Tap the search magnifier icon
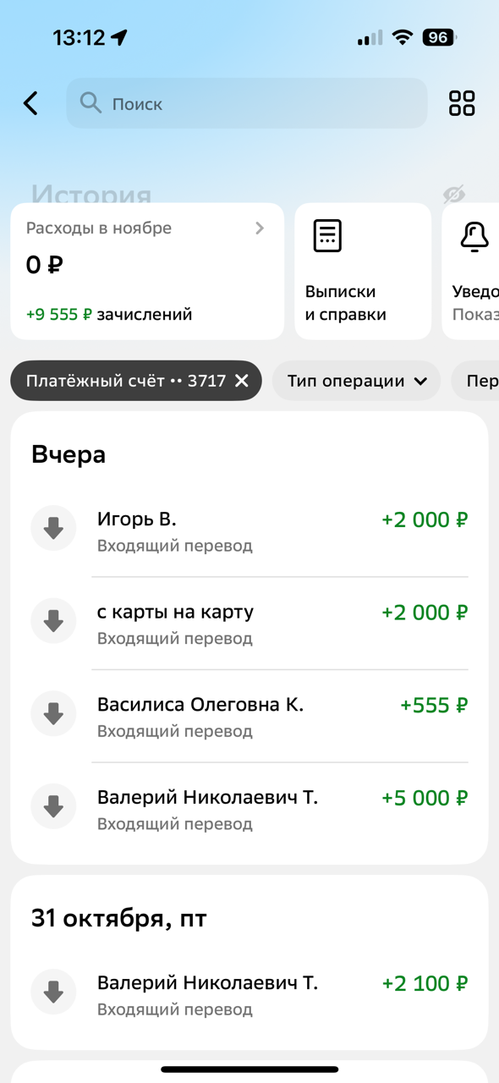The width and height of the screenshot is (499, 1083). [x=91, y=103]
